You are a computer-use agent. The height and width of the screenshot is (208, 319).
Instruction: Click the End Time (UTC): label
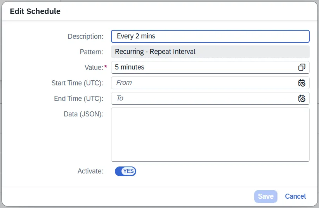[78, 99]
